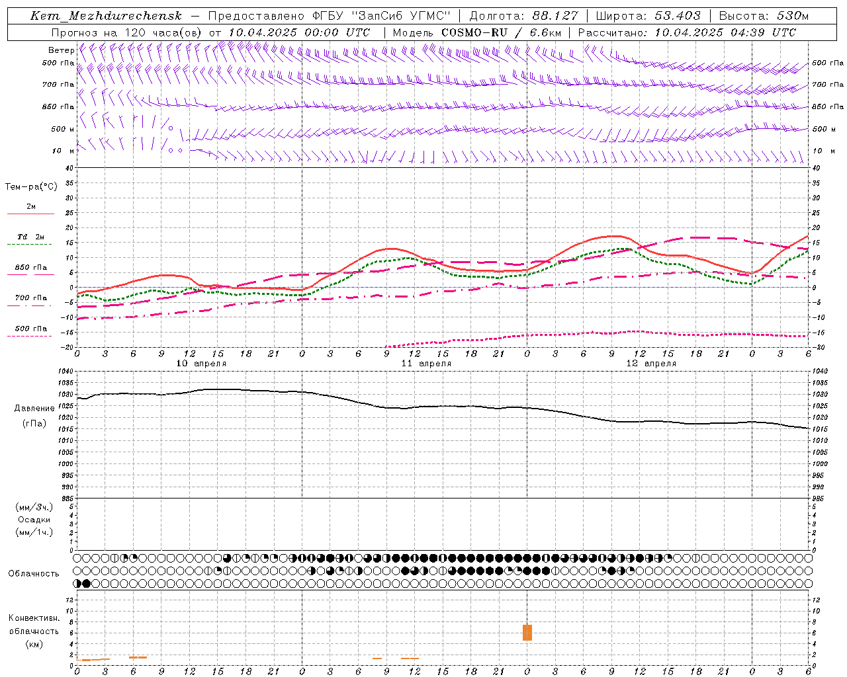Click the Давление pressure panel label
Screen dimensions: 847x677
click(34, 409)
